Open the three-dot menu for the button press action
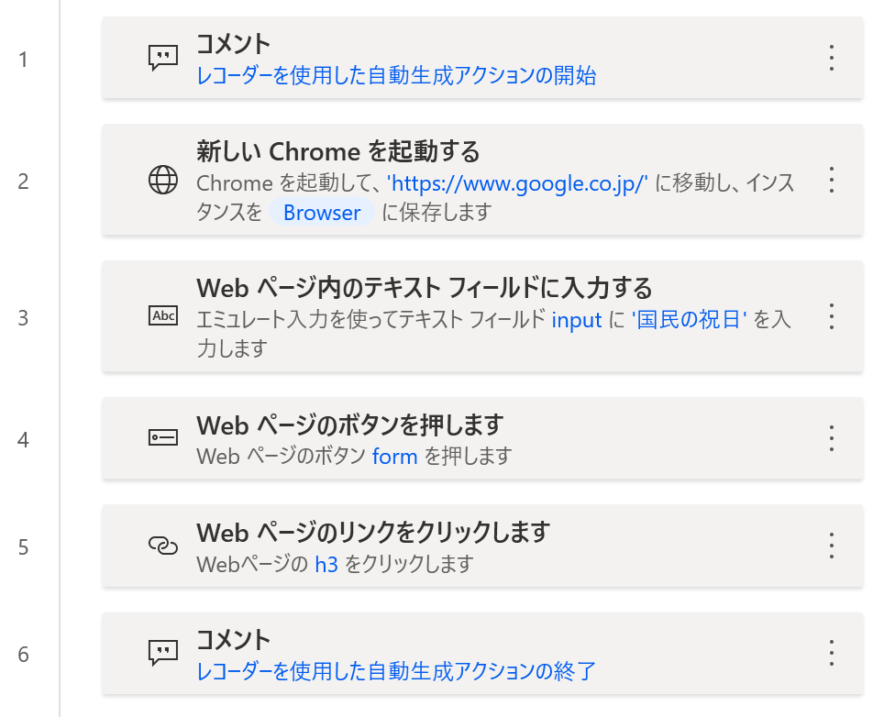Screen dimensions: 884x717 (832, 438)
